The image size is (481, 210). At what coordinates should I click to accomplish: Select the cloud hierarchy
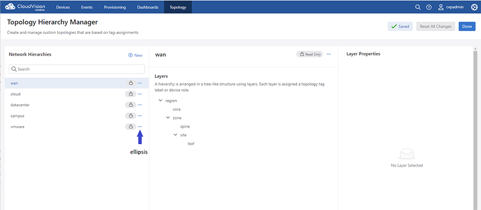tap(77, 94)
